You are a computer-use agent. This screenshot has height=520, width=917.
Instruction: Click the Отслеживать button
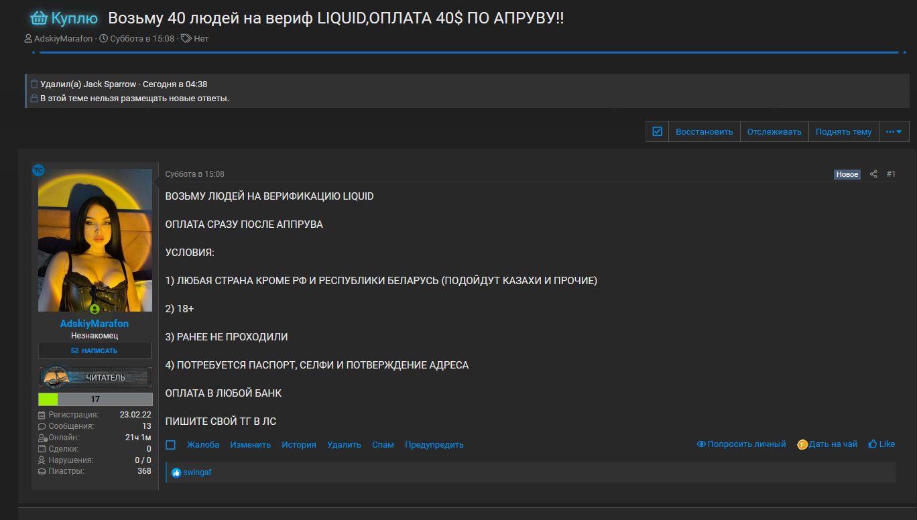pos(774,131)
